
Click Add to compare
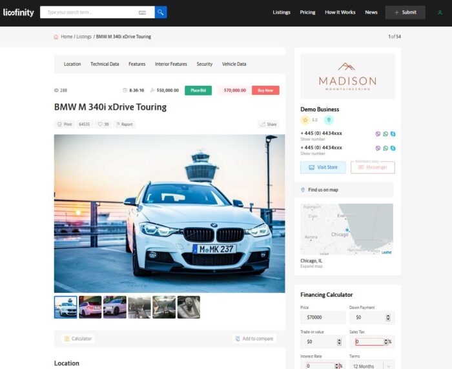pyautogui.click(x=254, y=339)
